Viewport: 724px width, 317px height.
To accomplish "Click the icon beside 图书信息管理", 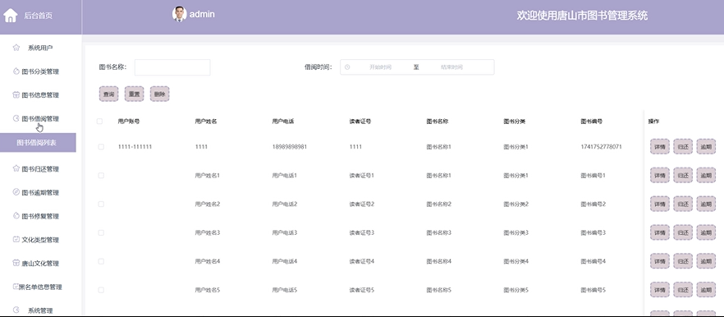I will pyautogui.click(x=16, y=94).
